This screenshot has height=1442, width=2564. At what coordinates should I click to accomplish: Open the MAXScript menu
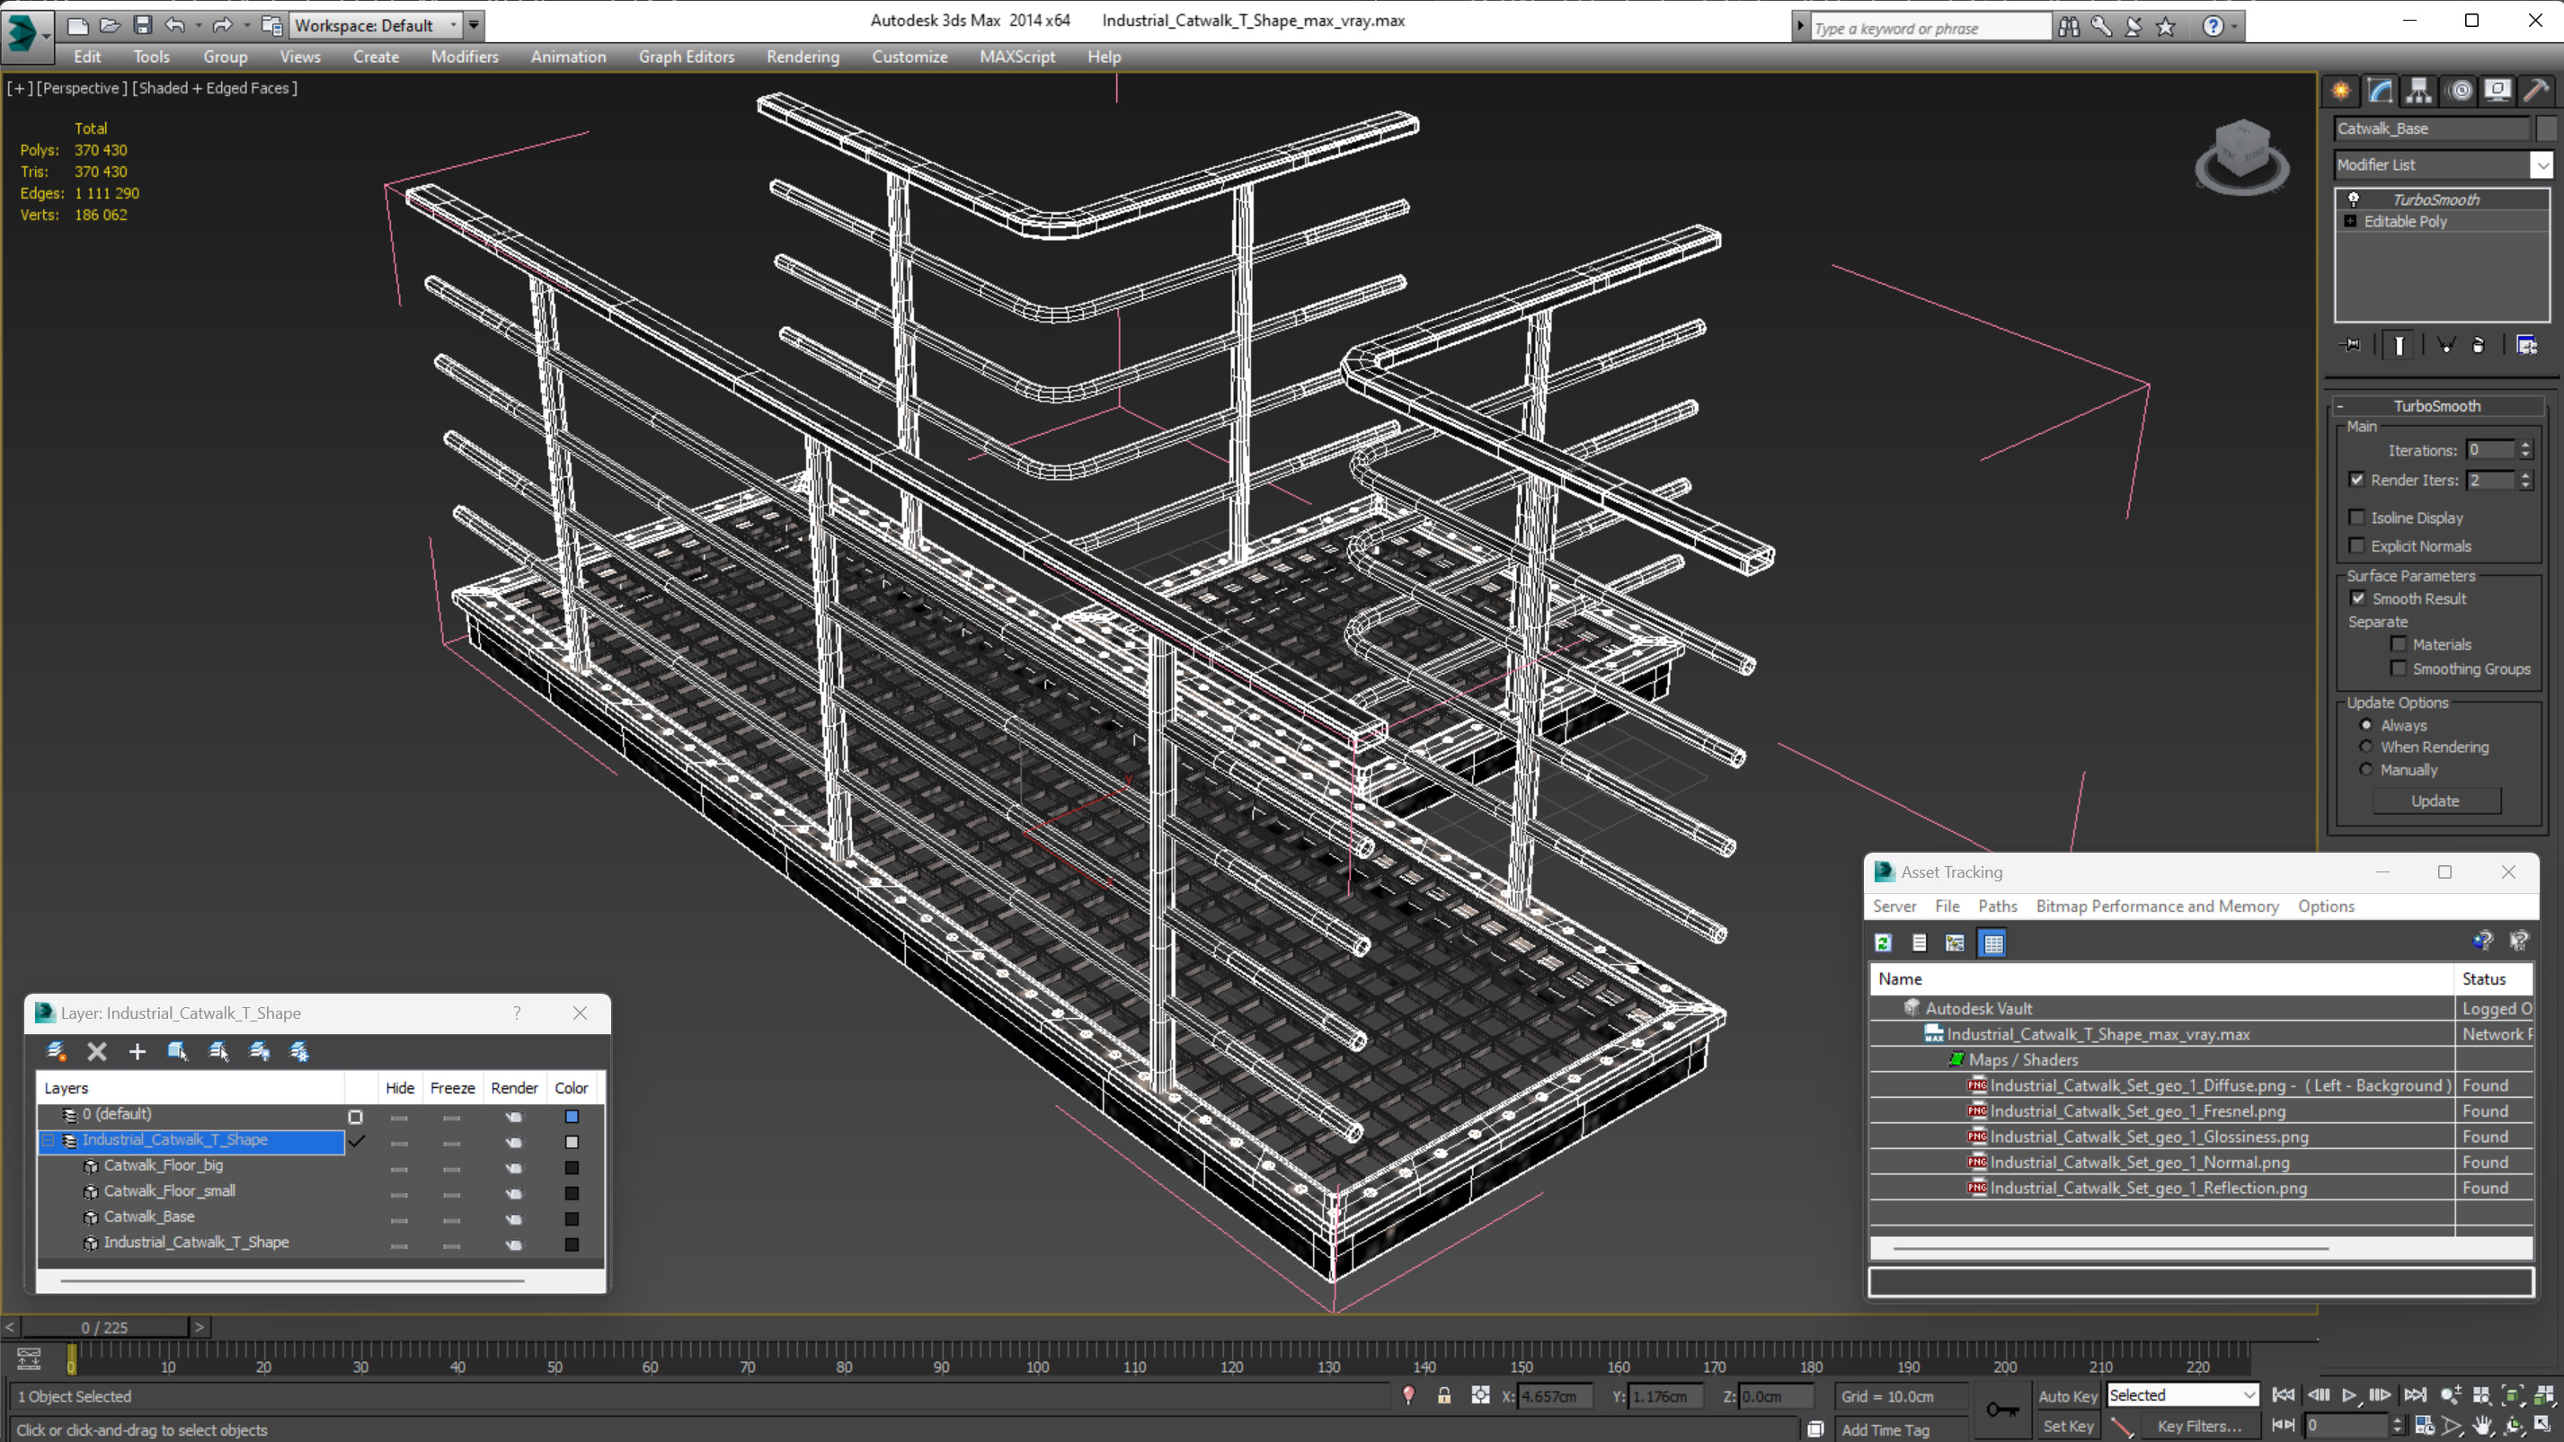[x=1016, y=57]
